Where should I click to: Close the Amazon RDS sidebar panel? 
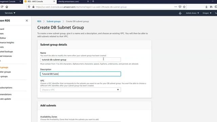(27, 21)
